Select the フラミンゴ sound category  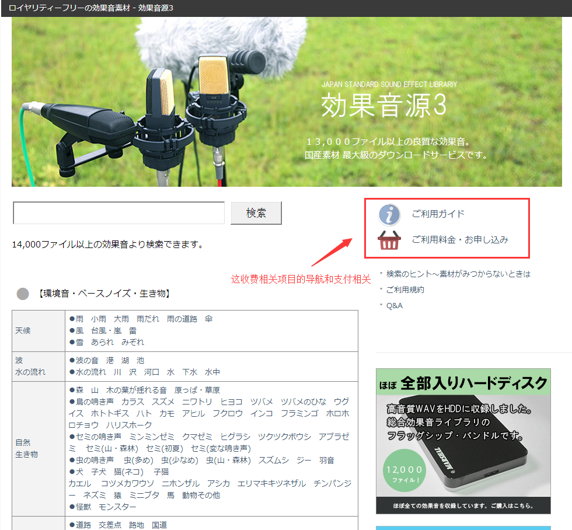click(x=299, y=414)
